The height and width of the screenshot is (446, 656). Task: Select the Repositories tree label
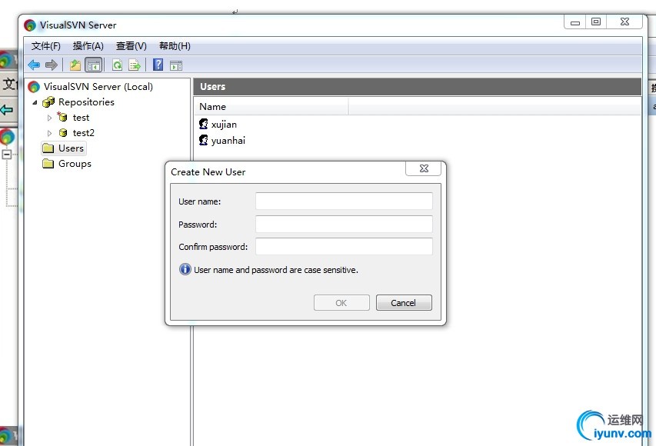tap(86, 102)
